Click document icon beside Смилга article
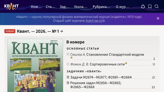The width and height of the screenshot is (164, 92). point(68,54)
